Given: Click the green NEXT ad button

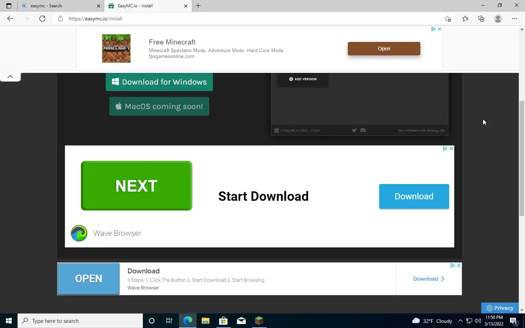Looking at the screenshot, I should coord(137,186).
